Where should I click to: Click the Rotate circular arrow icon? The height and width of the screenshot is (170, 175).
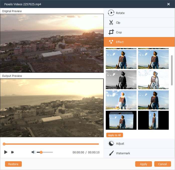click(111, 13)
